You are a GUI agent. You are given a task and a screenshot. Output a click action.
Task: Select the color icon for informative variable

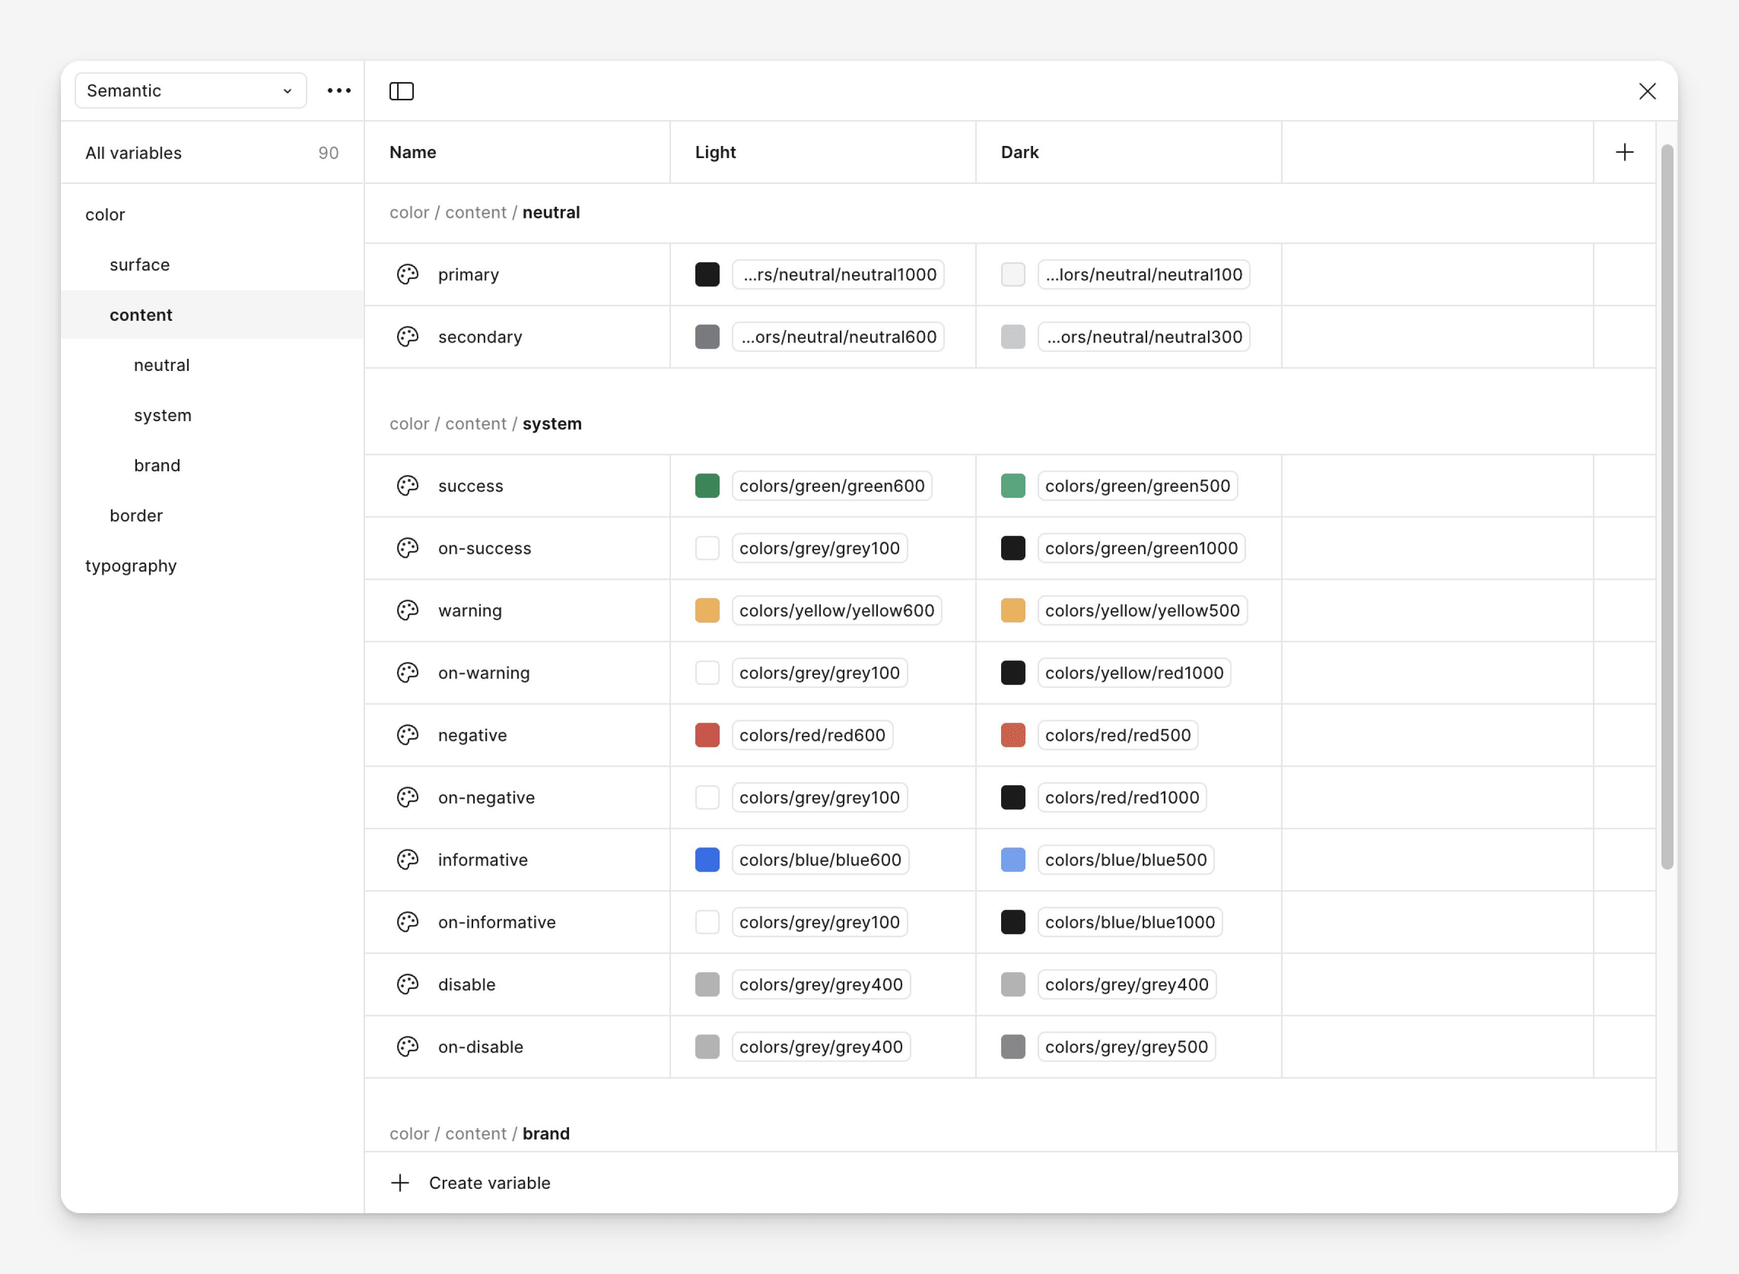click(408, 860)
